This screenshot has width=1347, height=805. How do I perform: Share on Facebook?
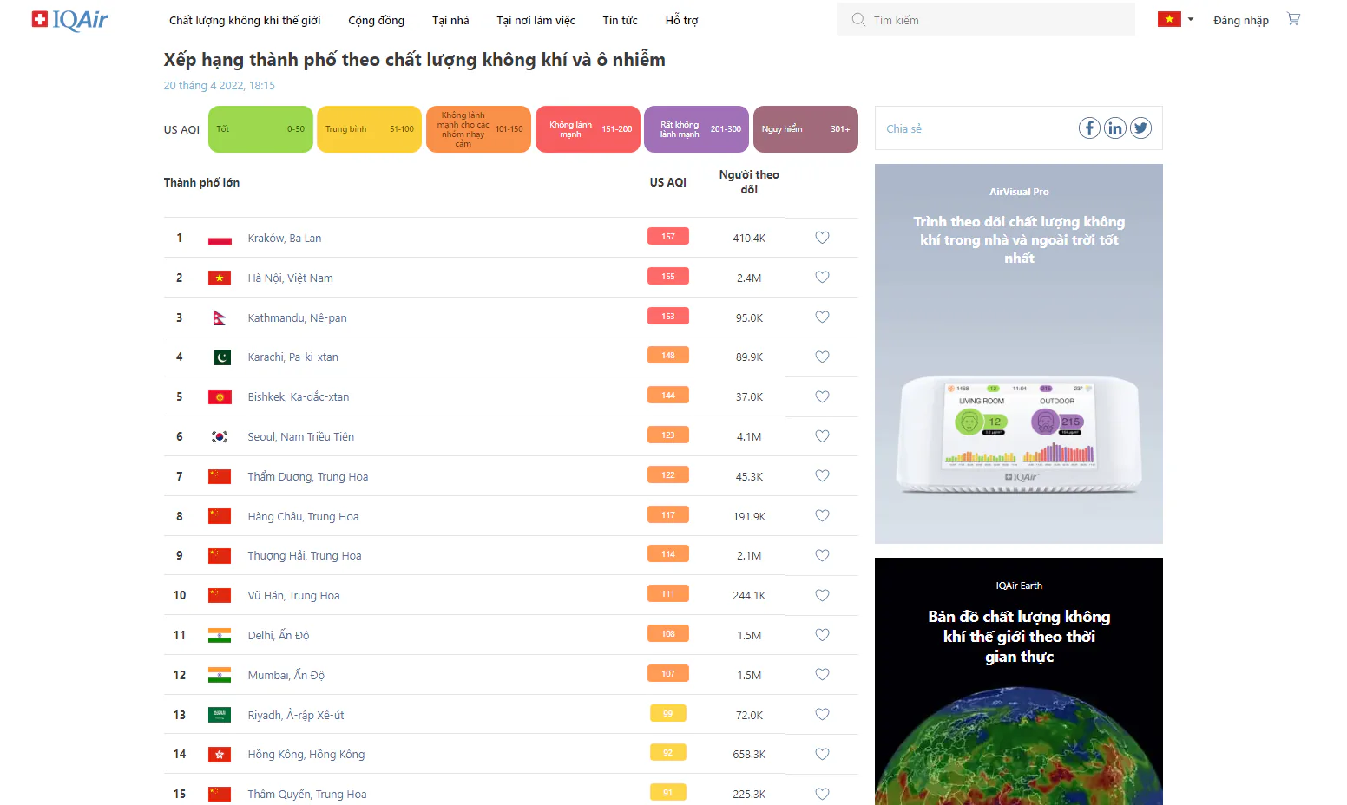click(x=1089, y=128)
